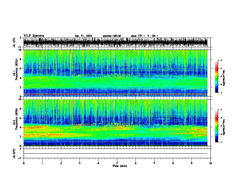Click time axis tick label "0"

pyautogui.click(x=24, y=163)
